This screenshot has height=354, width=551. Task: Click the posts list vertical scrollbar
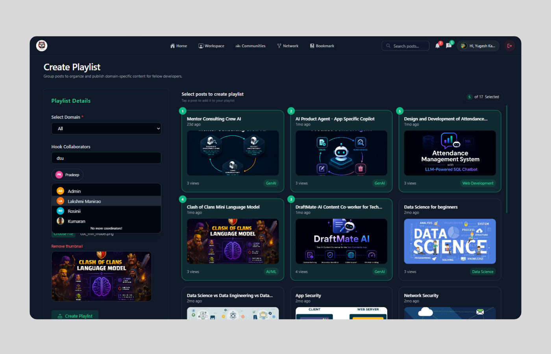507,159
